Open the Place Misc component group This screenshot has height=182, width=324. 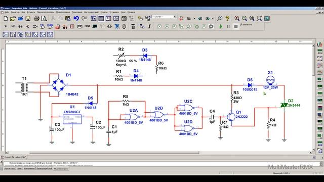pyautogui.click(x=87, y=26)
